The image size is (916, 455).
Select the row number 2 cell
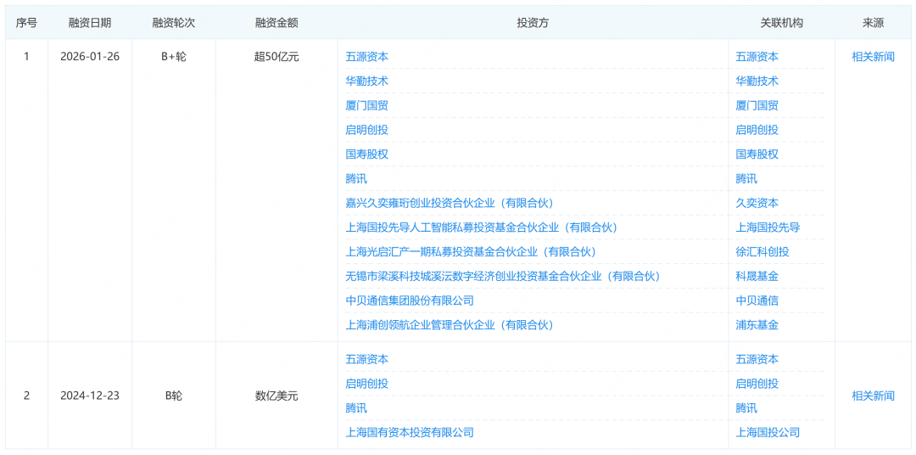click(x=26, y=396)
